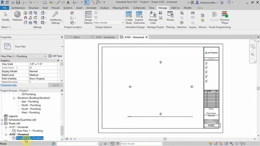Open Manage Links dialog
Image resolution: width=260 pixels, height=146 pixels.
[x=153, y=17]
